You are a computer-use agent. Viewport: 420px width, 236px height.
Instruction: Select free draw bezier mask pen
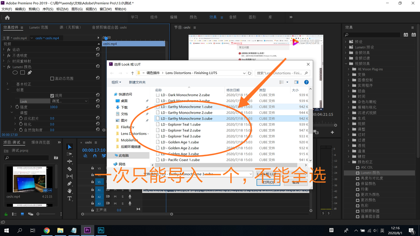pyautogui.click(x=30, y=73)
